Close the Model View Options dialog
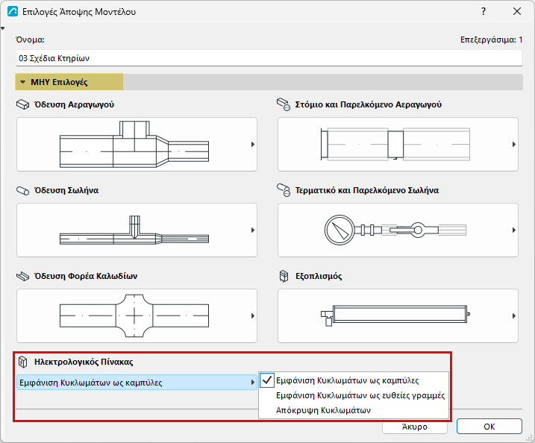The width and height of the screenshot is (535, 443). [x=517, y=12]
